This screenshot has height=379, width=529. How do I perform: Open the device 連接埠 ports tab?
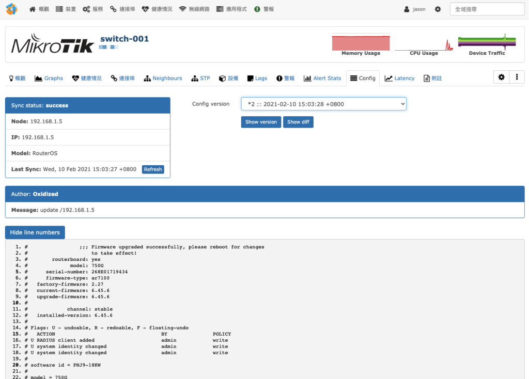click(x=123, y=78)
